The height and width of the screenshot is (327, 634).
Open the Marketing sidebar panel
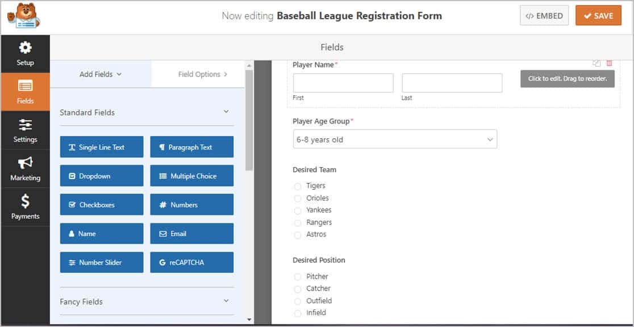(25, 168)
